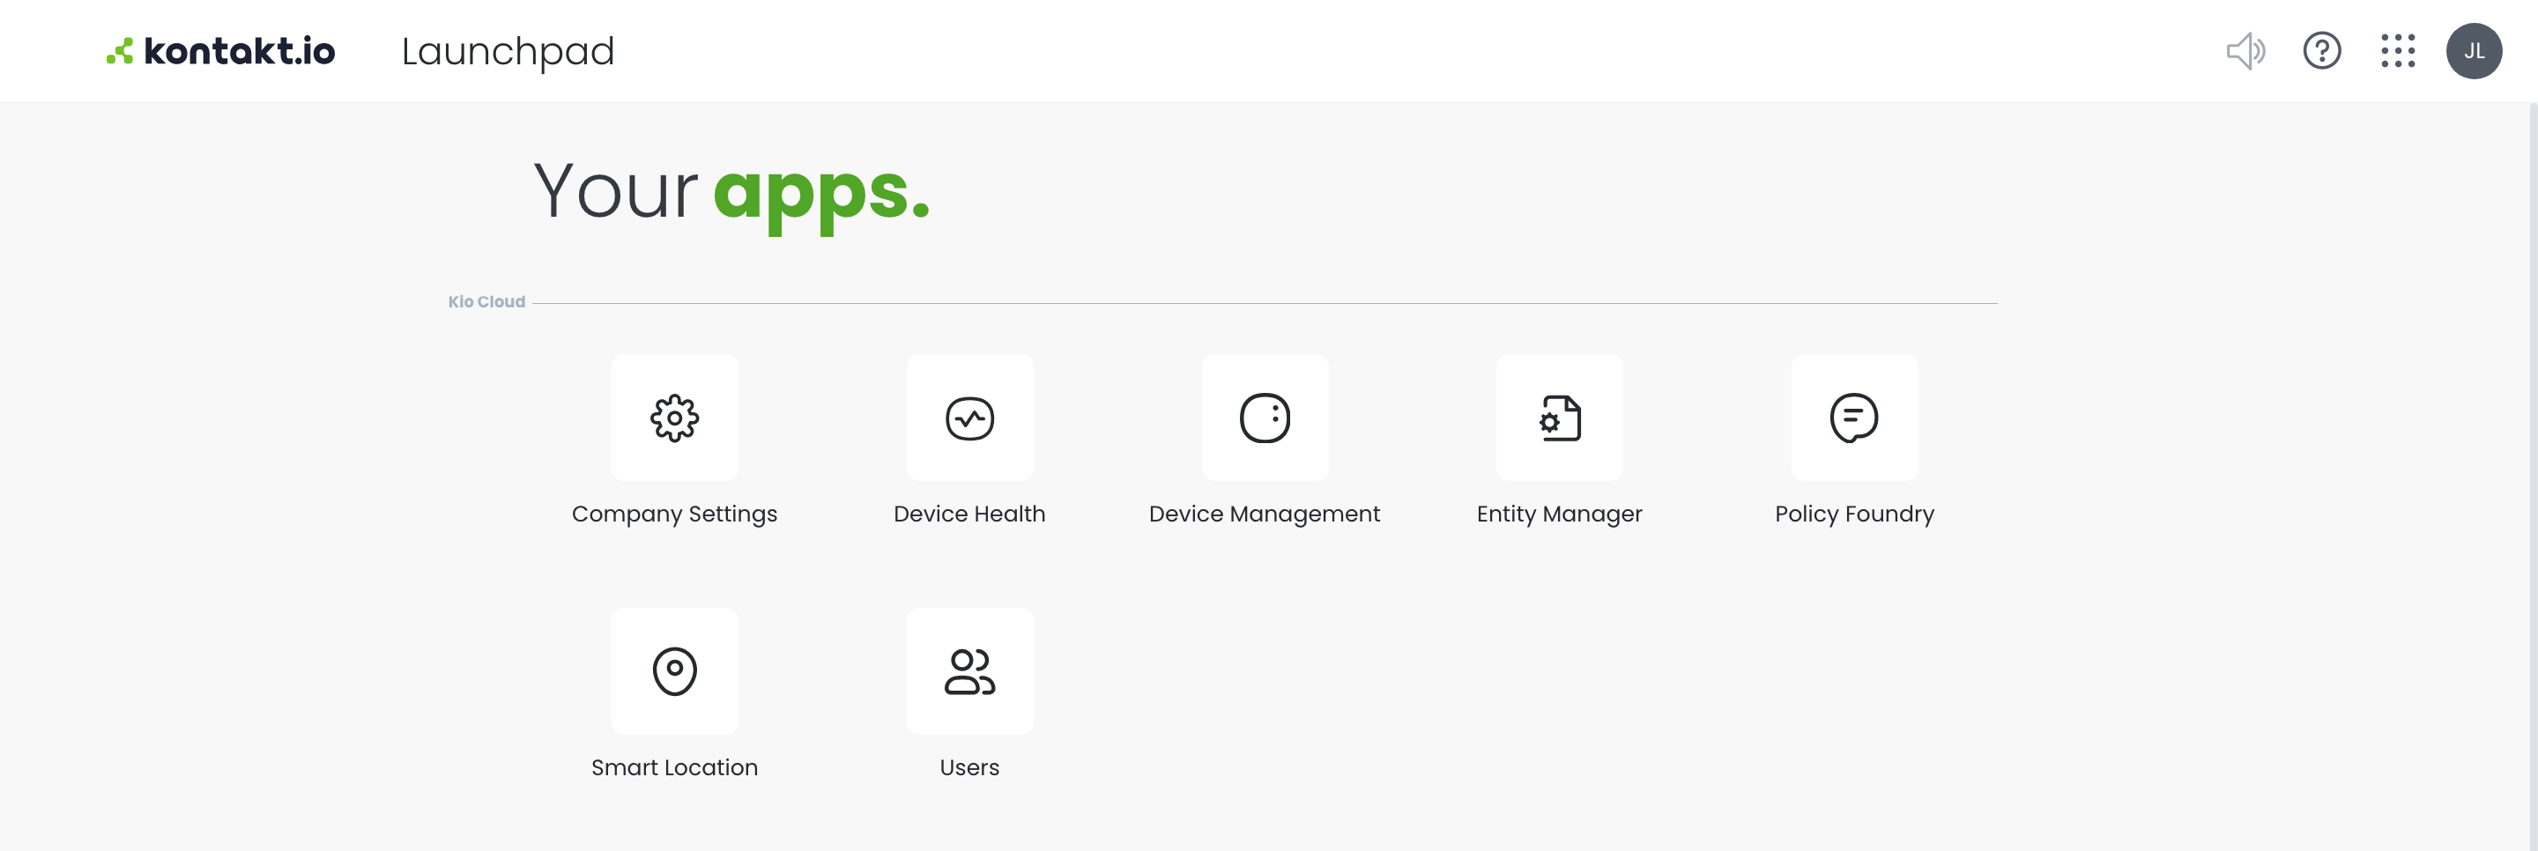2538x851 pixels.
Task: Launch Device Management app tile
Action: [1264, 418]
